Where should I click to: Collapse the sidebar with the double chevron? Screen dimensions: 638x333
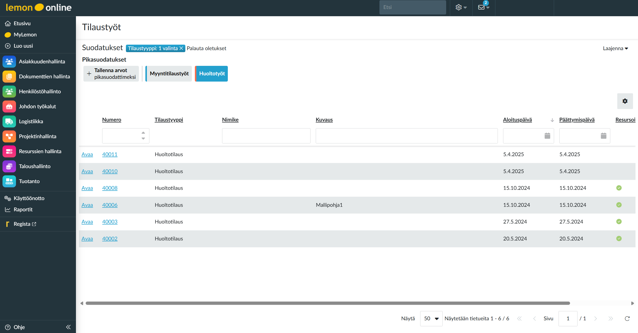click(68, 327)
